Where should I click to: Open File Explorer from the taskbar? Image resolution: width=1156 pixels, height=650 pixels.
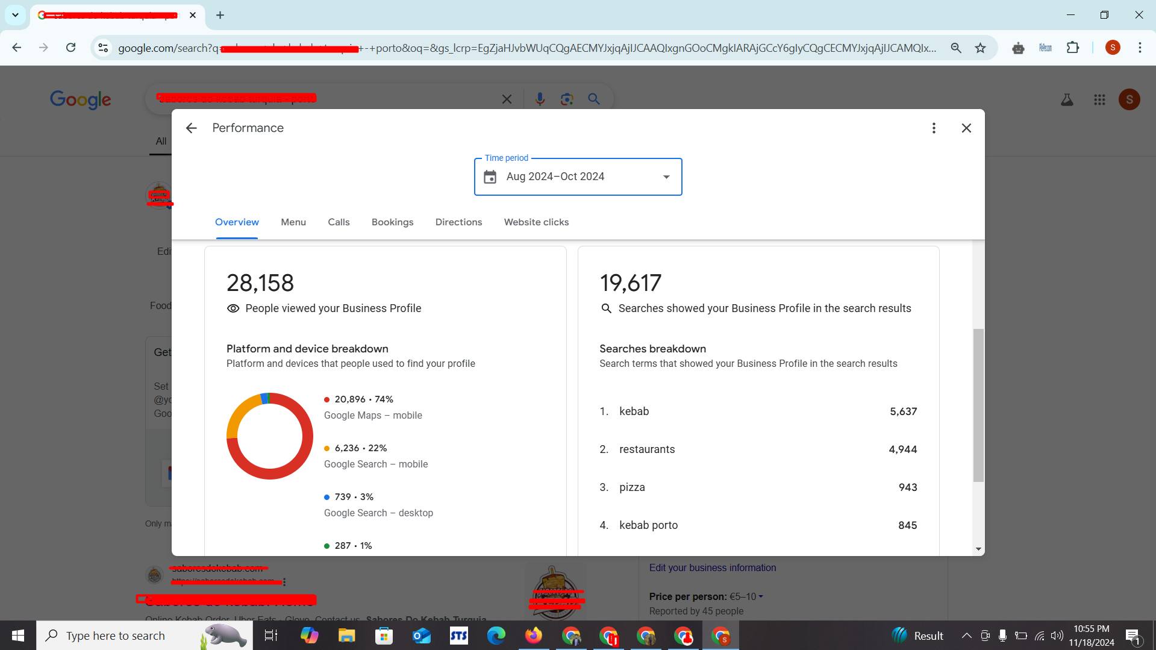click(x=346, y=636)
